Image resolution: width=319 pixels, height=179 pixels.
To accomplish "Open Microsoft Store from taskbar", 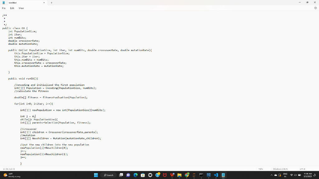I will tap(143, 175).
